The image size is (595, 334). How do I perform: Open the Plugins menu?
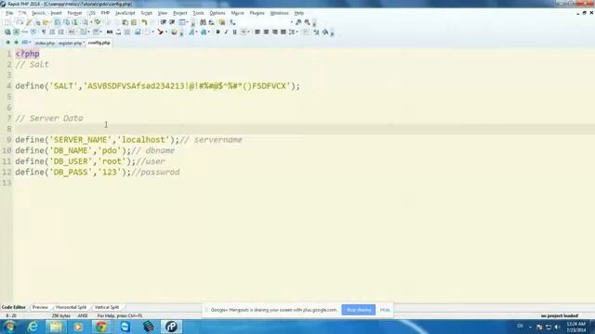coord(257,13)
